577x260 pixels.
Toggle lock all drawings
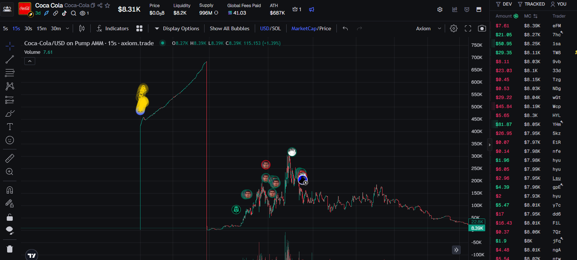(10, 217)
